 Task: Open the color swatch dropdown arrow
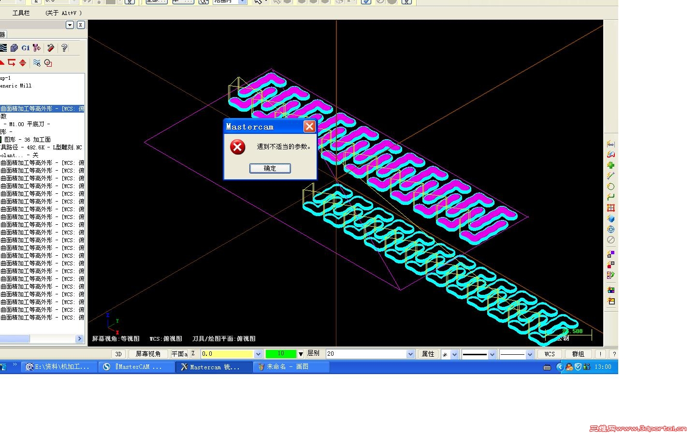coord(300,354)
